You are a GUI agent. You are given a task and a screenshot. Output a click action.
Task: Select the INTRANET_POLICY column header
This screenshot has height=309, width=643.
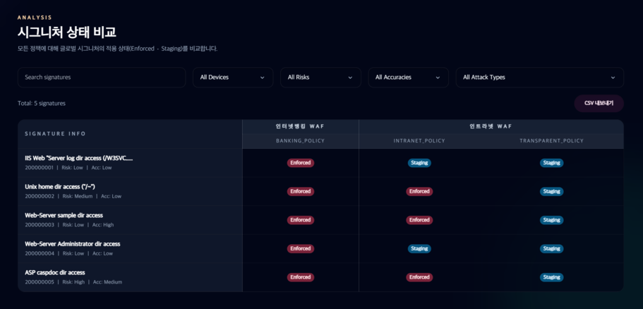point(419,141)
